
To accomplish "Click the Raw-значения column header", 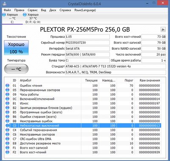I will coord(150,80).
